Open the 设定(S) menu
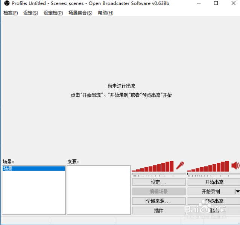 point(30,13)
